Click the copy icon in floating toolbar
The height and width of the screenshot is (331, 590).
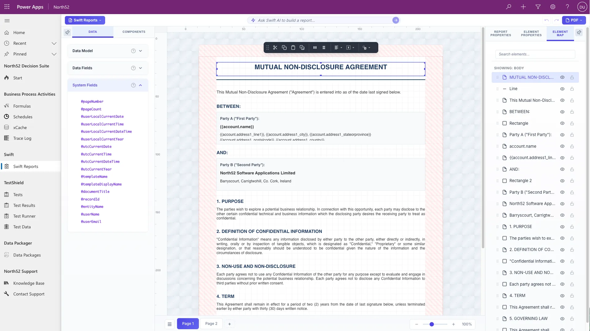click(284, 48)
